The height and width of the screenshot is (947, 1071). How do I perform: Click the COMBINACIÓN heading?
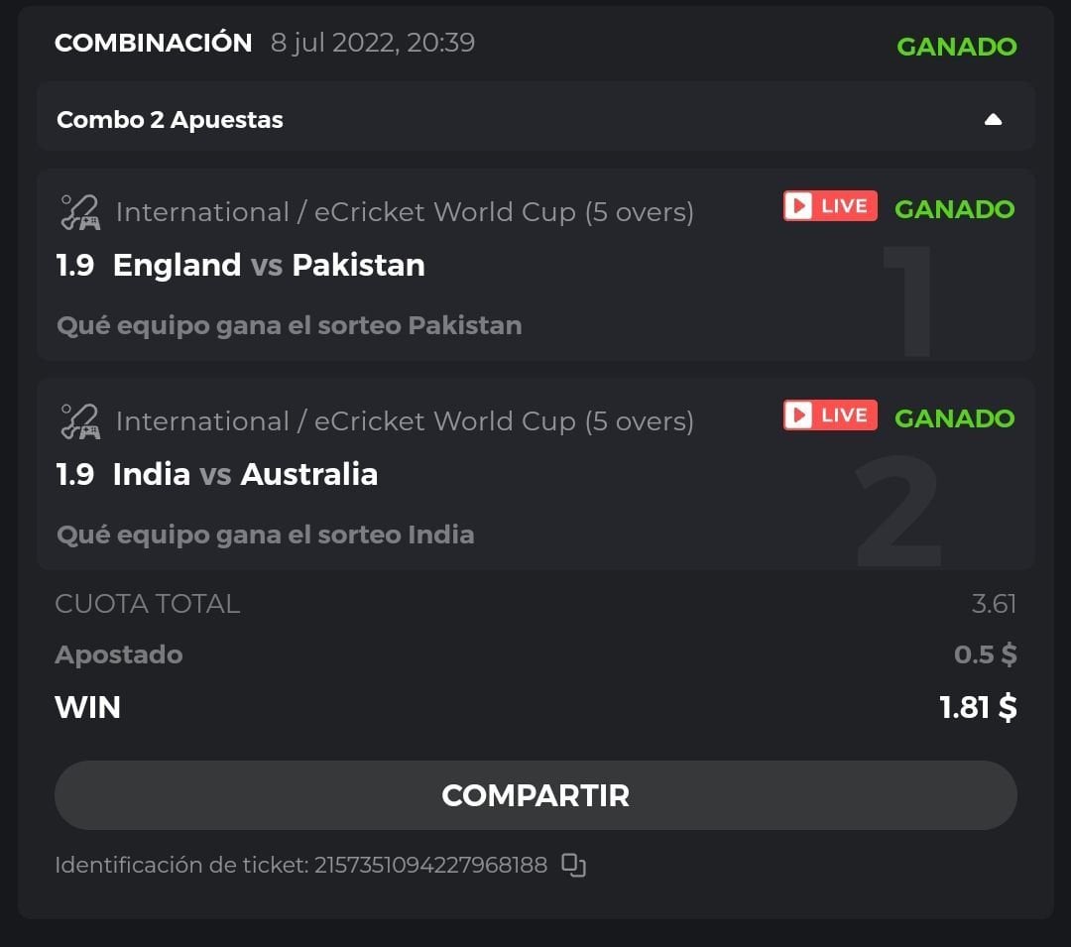[x=153, y=43]
